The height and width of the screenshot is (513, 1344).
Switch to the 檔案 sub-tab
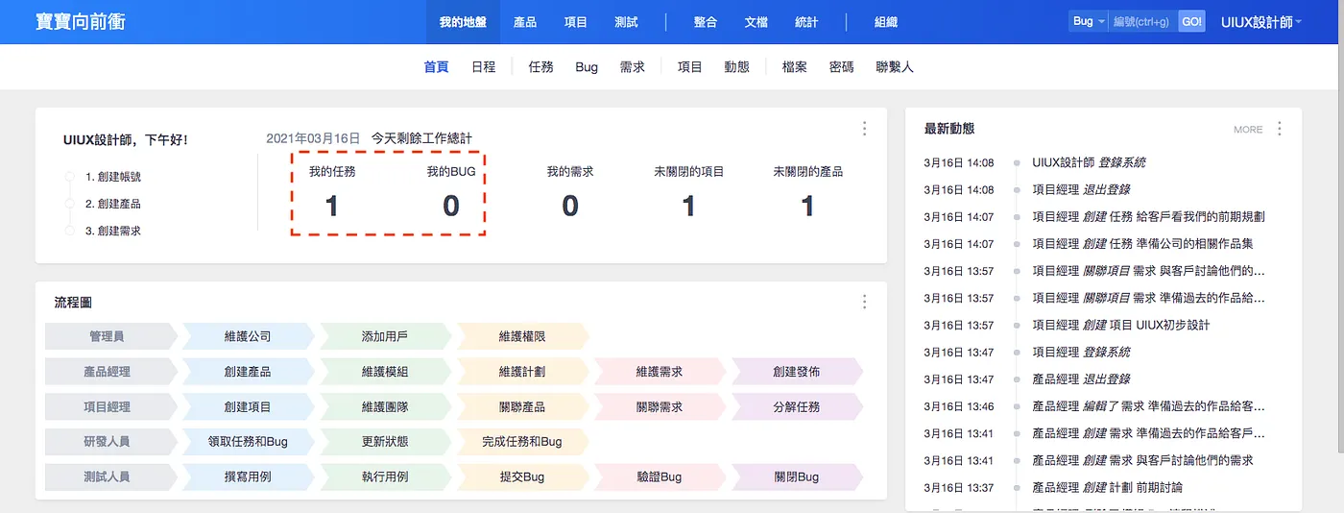click(x=795, y=67)
